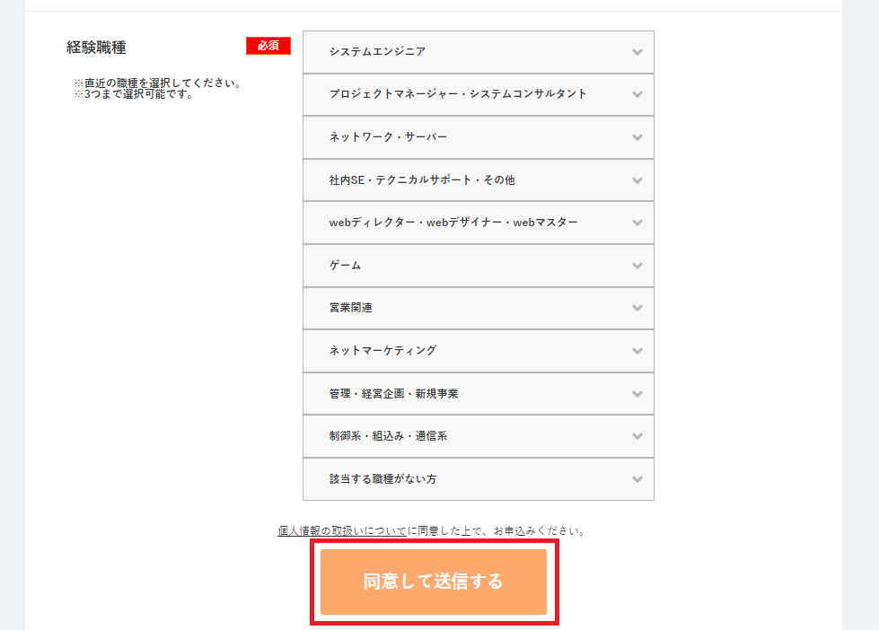Click the 制御系・組込み・通信系 category label

[388, 436]
